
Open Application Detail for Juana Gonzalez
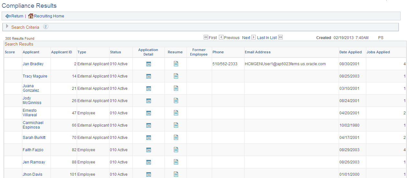[149, 89]
